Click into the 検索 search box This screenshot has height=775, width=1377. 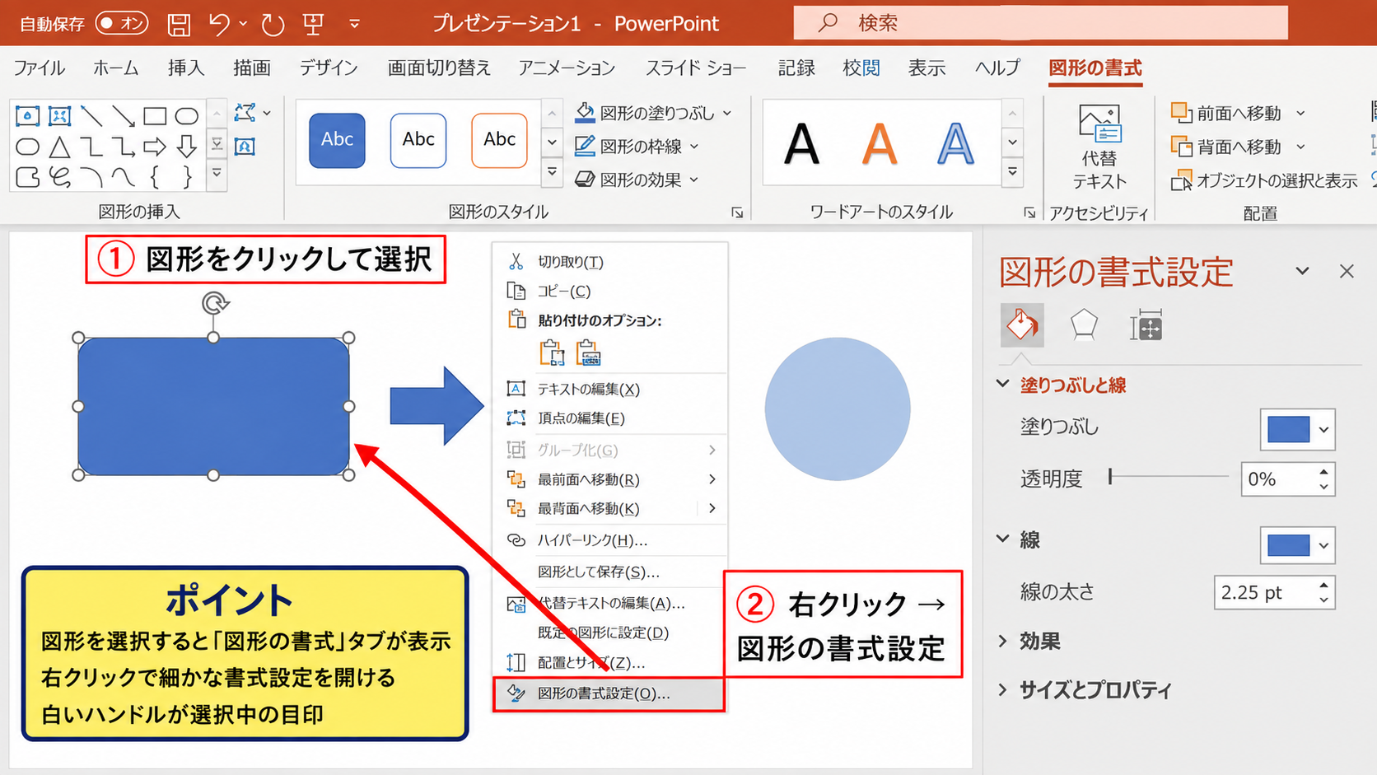click(x=1040, y=22)
